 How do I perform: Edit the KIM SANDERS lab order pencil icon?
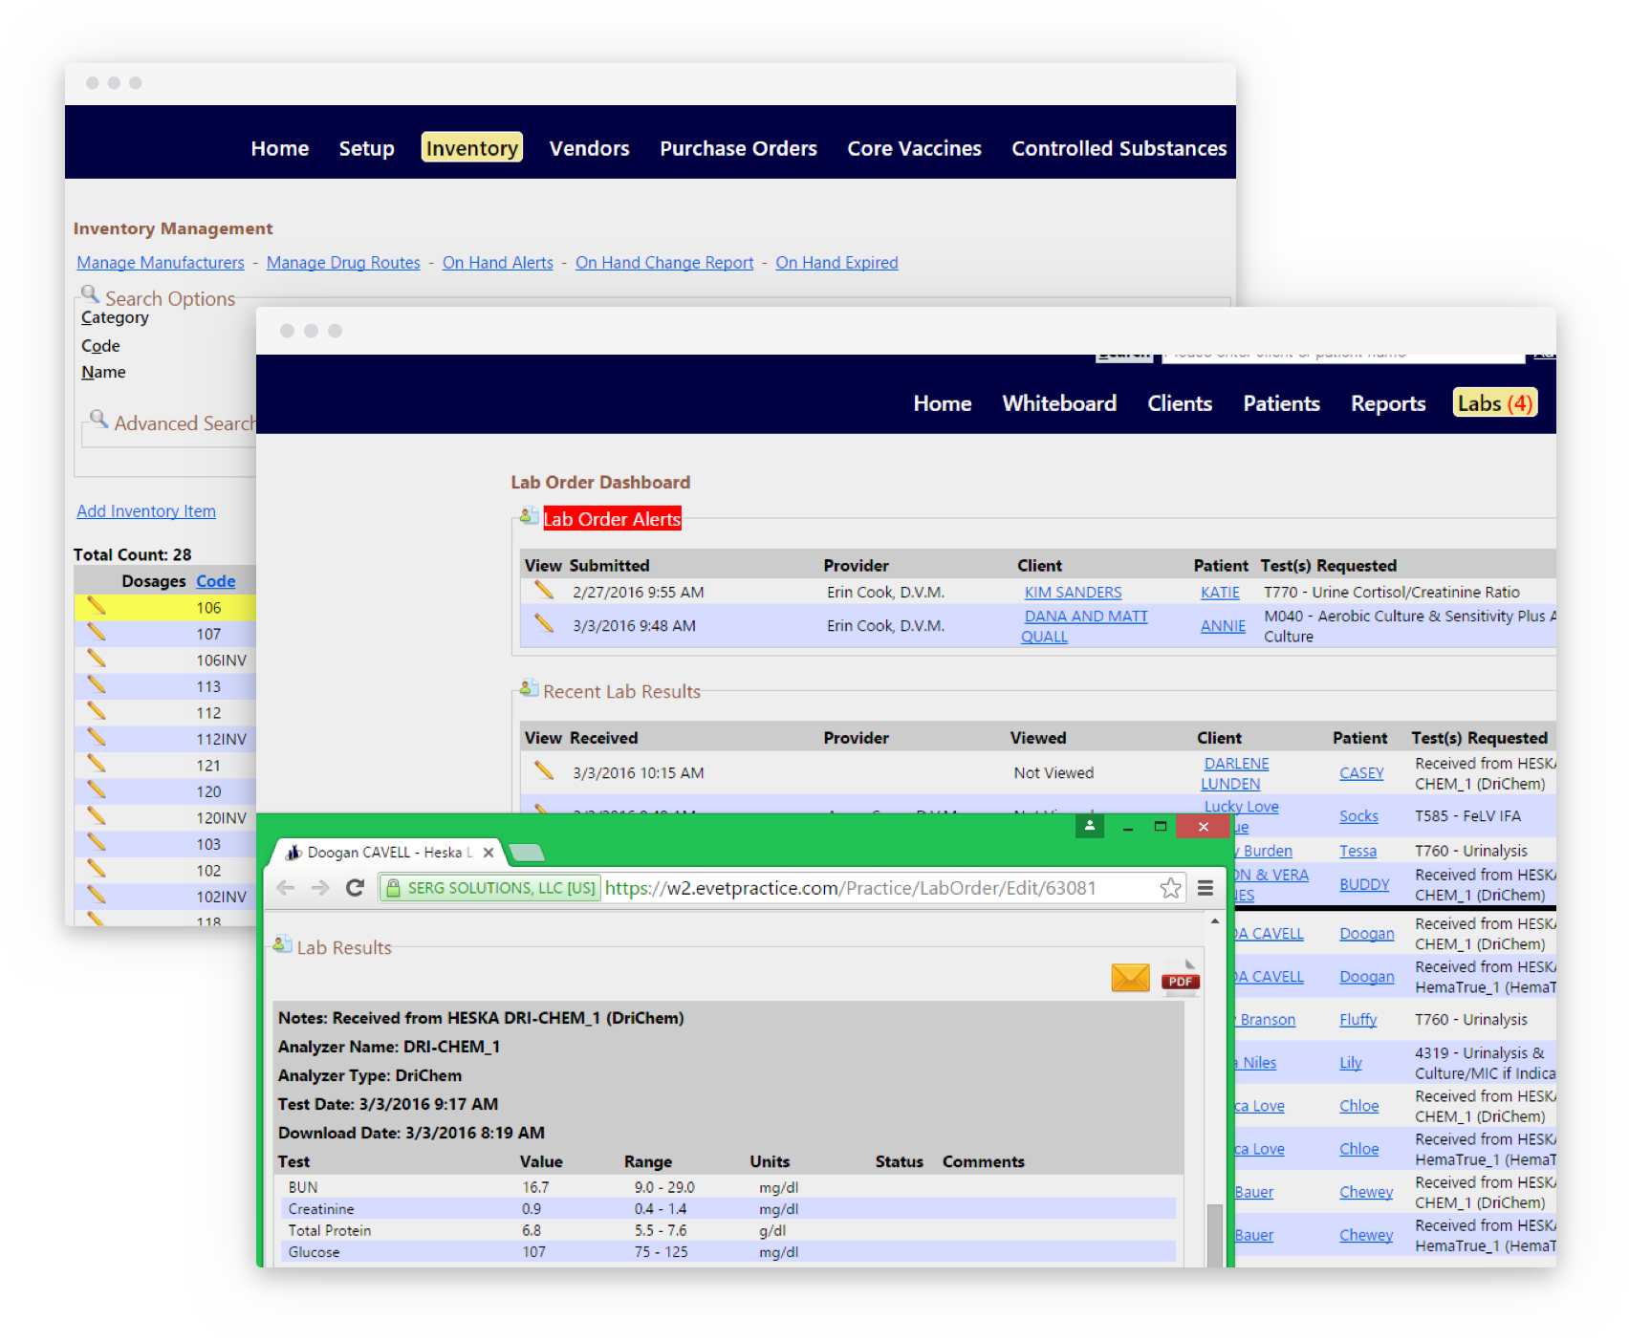pos(544,591)
